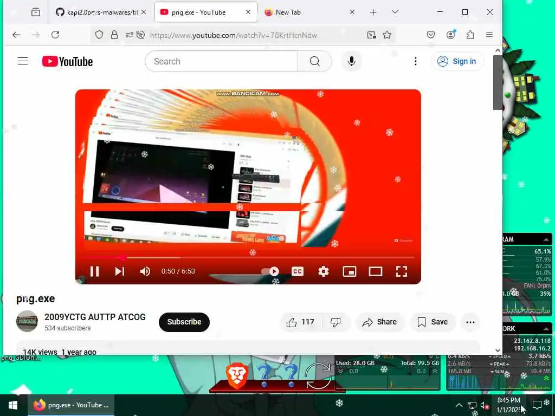Open player settings gear
This screenshot has width=555, height=416.
[323, 271]
